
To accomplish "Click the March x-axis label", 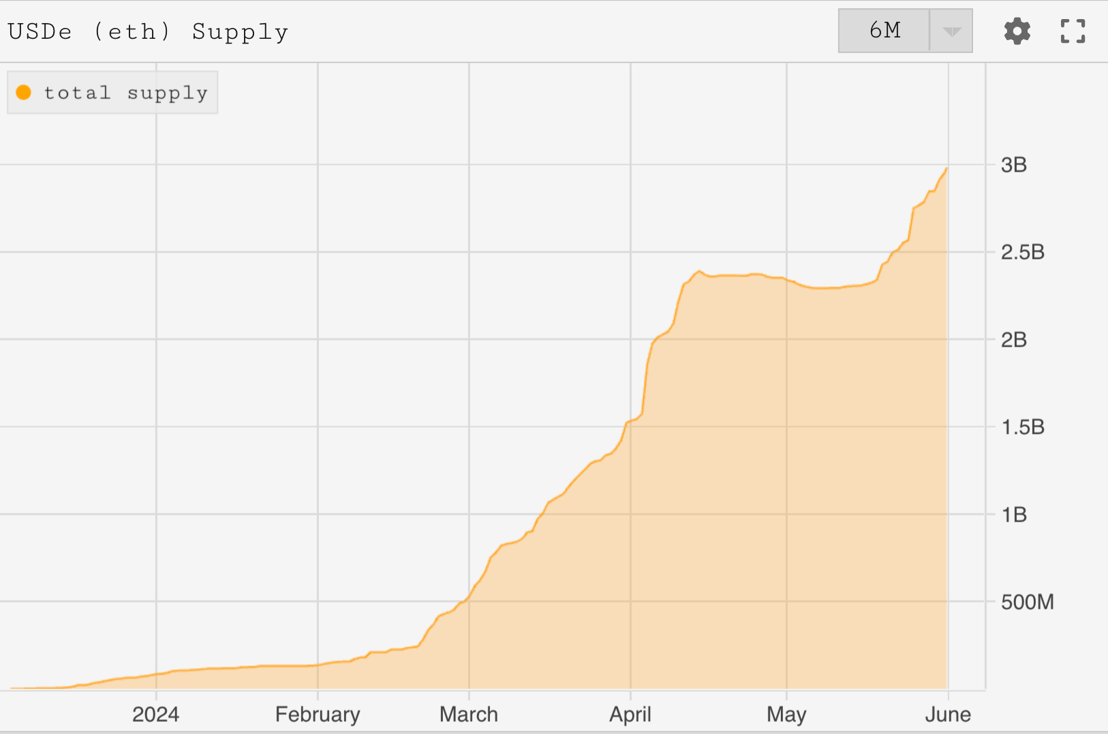I will (x=469, y=714).
